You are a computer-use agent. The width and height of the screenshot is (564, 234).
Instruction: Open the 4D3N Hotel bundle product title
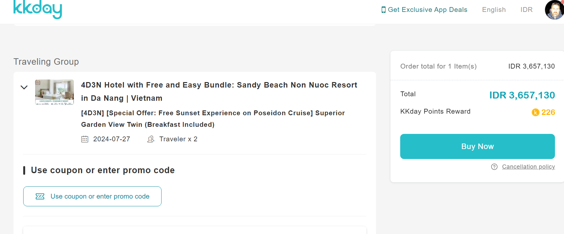click(219, 91)
